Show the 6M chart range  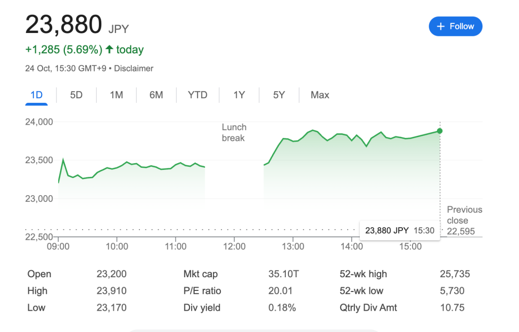(x=156, y=95)
